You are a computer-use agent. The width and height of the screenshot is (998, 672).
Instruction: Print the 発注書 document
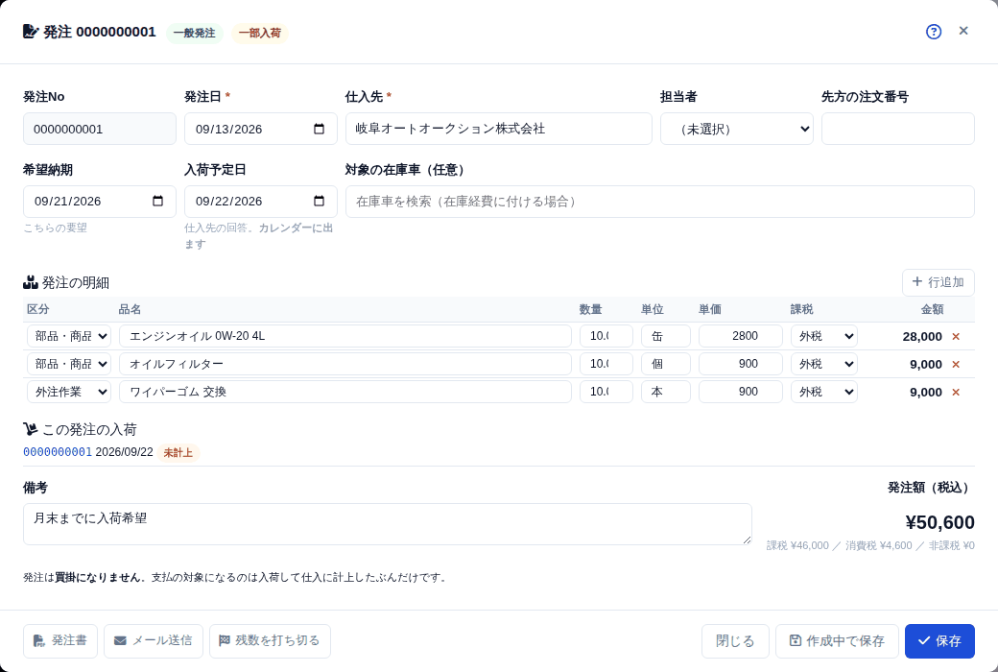pos(60,640)
